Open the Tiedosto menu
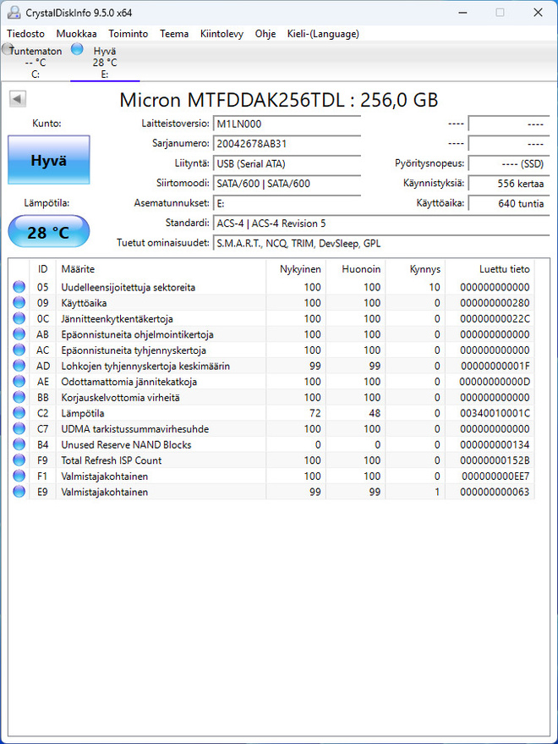This screenshot has height=744, width=558. coord(25,34)
